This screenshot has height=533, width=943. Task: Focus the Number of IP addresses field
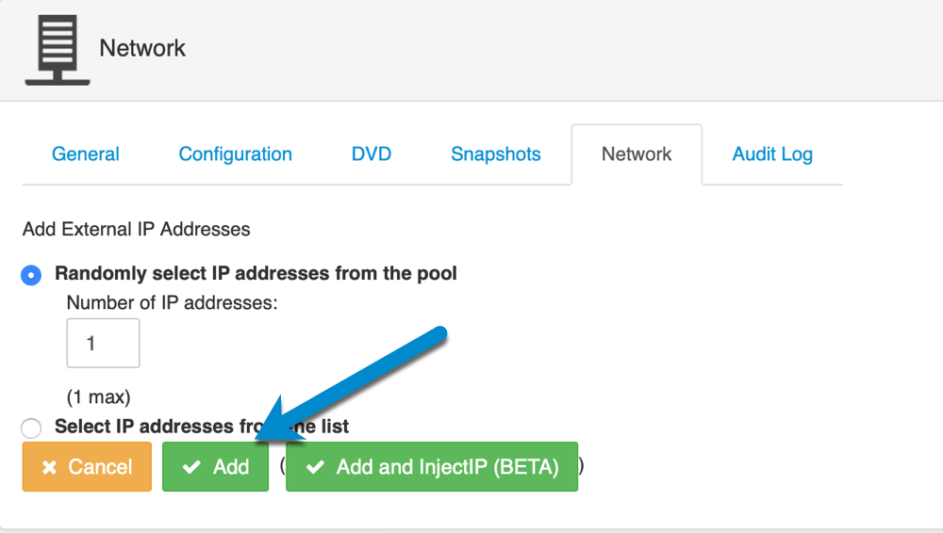103,343
